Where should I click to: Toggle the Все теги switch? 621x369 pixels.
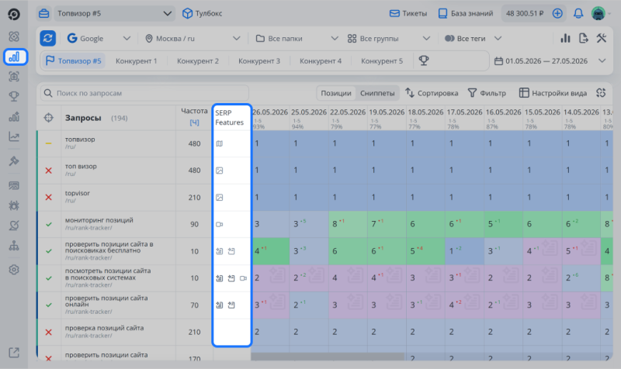[x=449, y=38]
